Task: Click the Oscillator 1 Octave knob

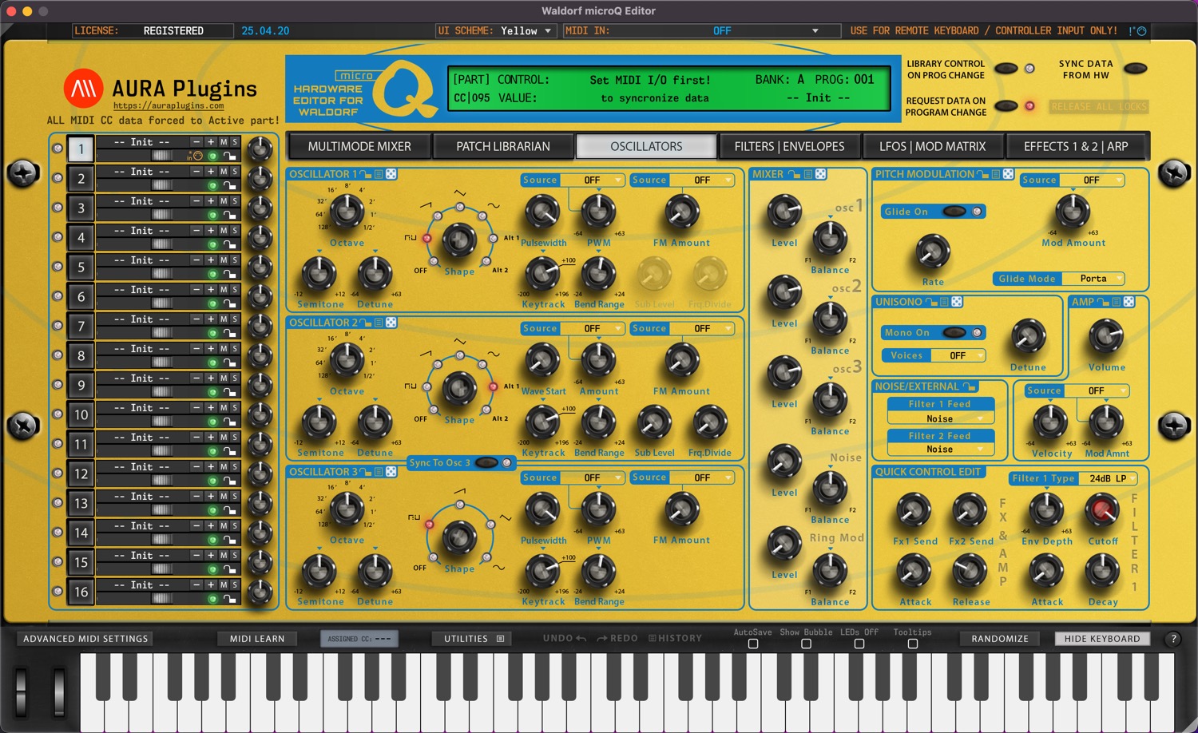Action: (x=347, y=211)
